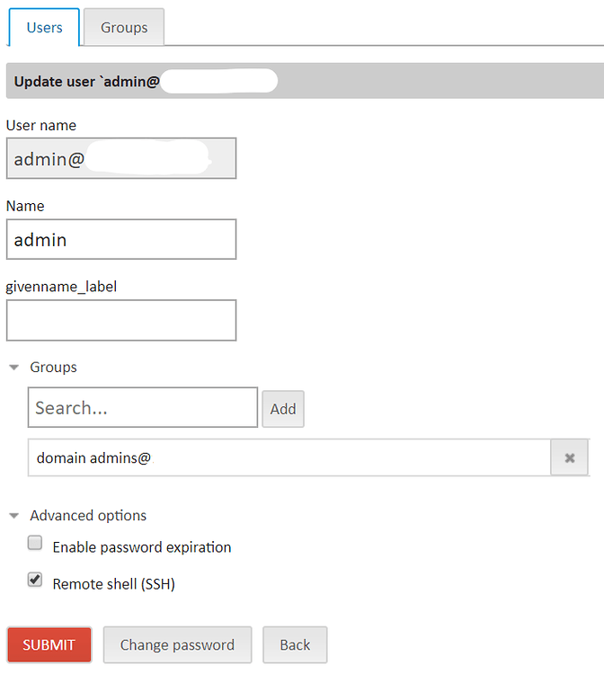
Task: Click the User name field
Action: [121, 158]
